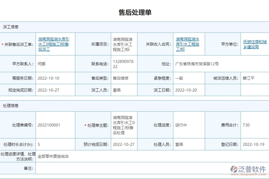The width and height of the screenshot is (269, 179).
Task: Collapse the 派工信息 section header
Action: (x=10, y=27)
